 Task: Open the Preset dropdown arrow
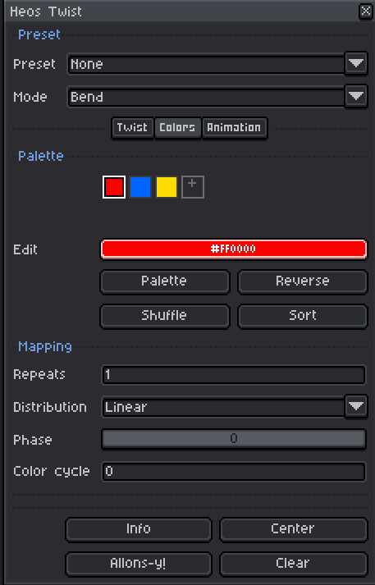pyautogui.click(x=356, y=64)
